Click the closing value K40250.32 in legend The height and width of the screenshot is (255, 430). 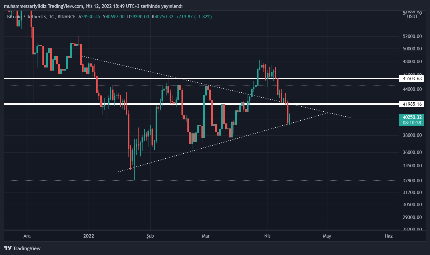[162, 17]
